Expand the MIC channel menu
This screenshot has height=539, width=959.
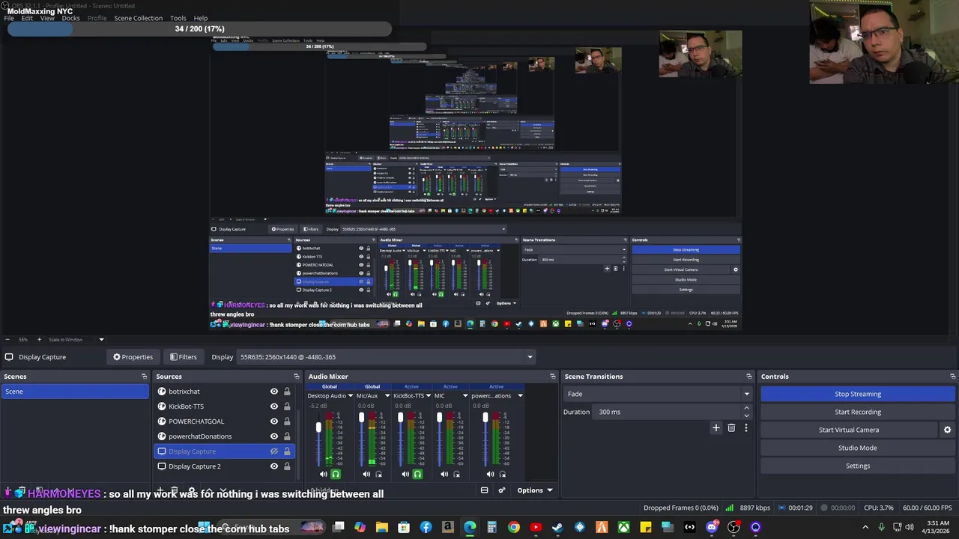click(465, 396)
